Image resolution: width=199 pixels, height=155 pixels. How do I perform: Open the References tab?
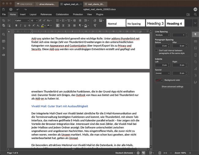click(46, 14)
